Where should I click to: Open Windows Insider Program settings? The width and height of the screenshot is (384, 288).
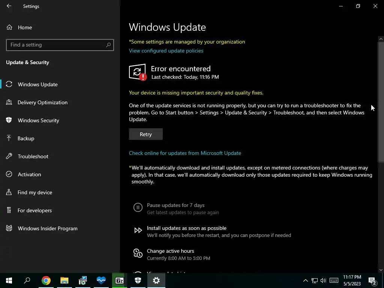click(48, 228)
